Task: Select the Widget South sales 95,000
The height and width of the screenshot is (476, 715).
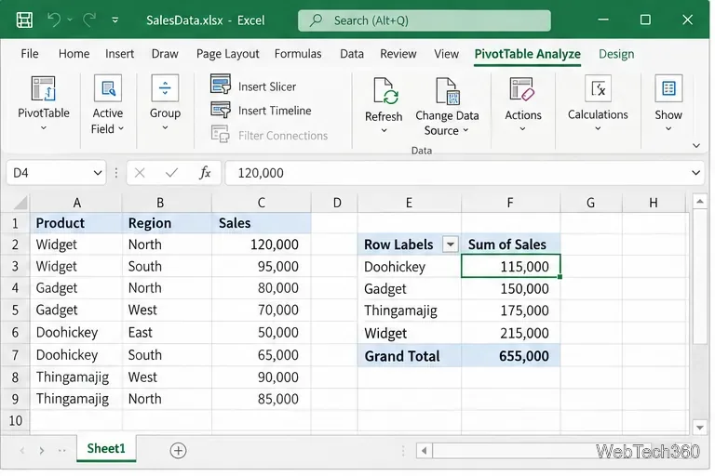Action: pos(262,266)
